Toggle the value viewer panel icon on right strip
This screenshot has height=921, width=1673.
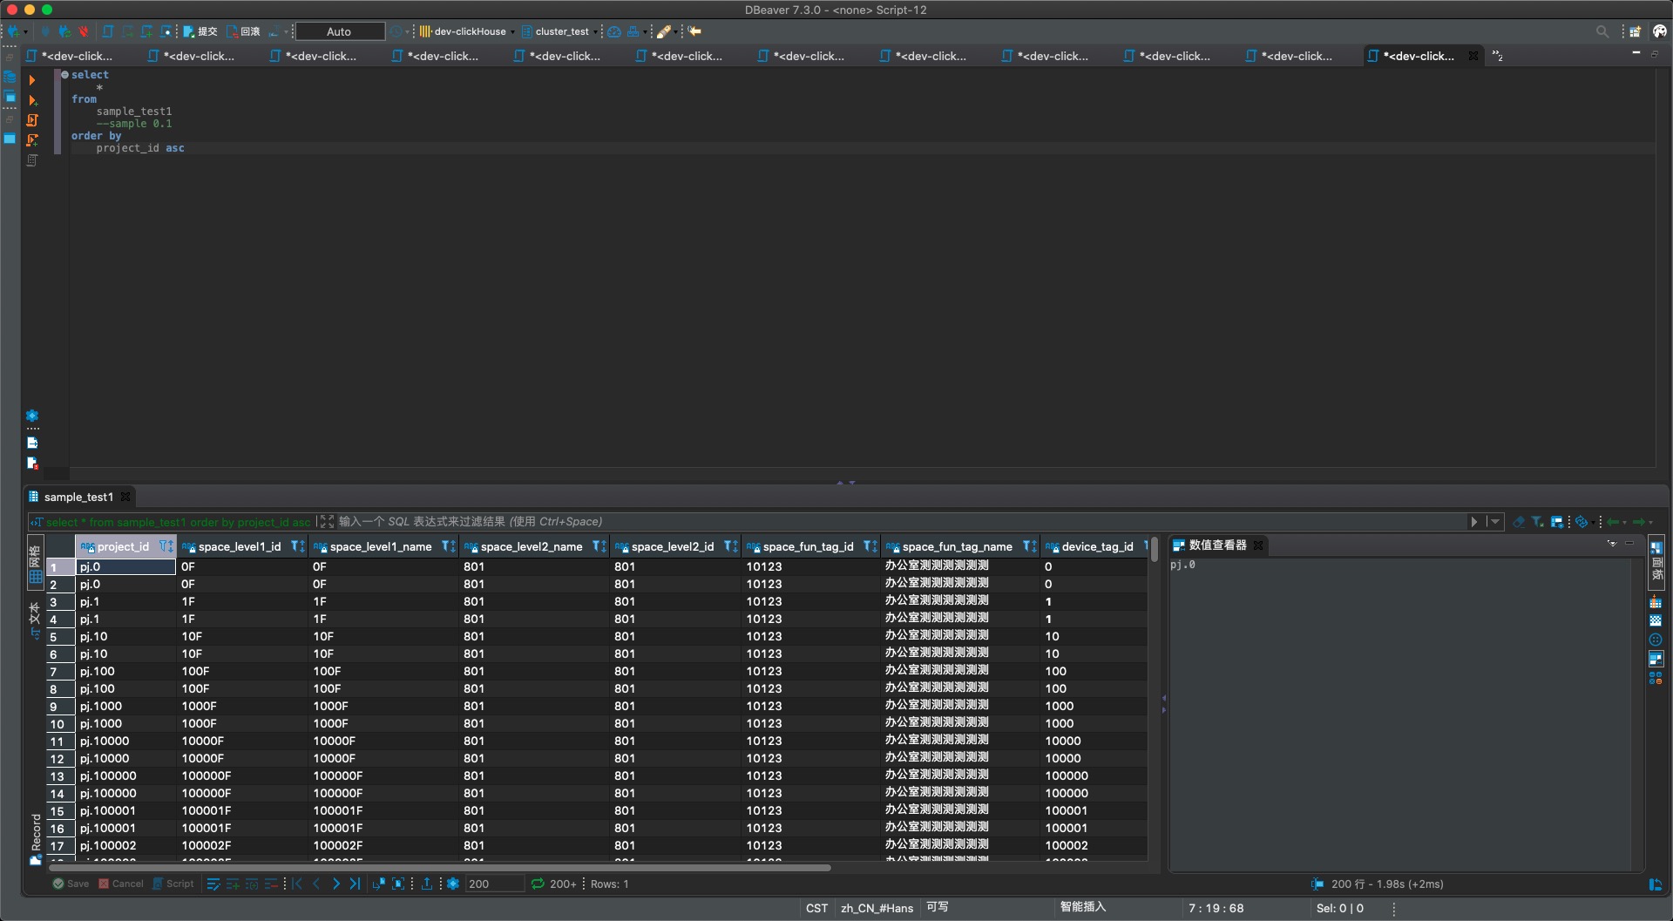coord(1656,659)
